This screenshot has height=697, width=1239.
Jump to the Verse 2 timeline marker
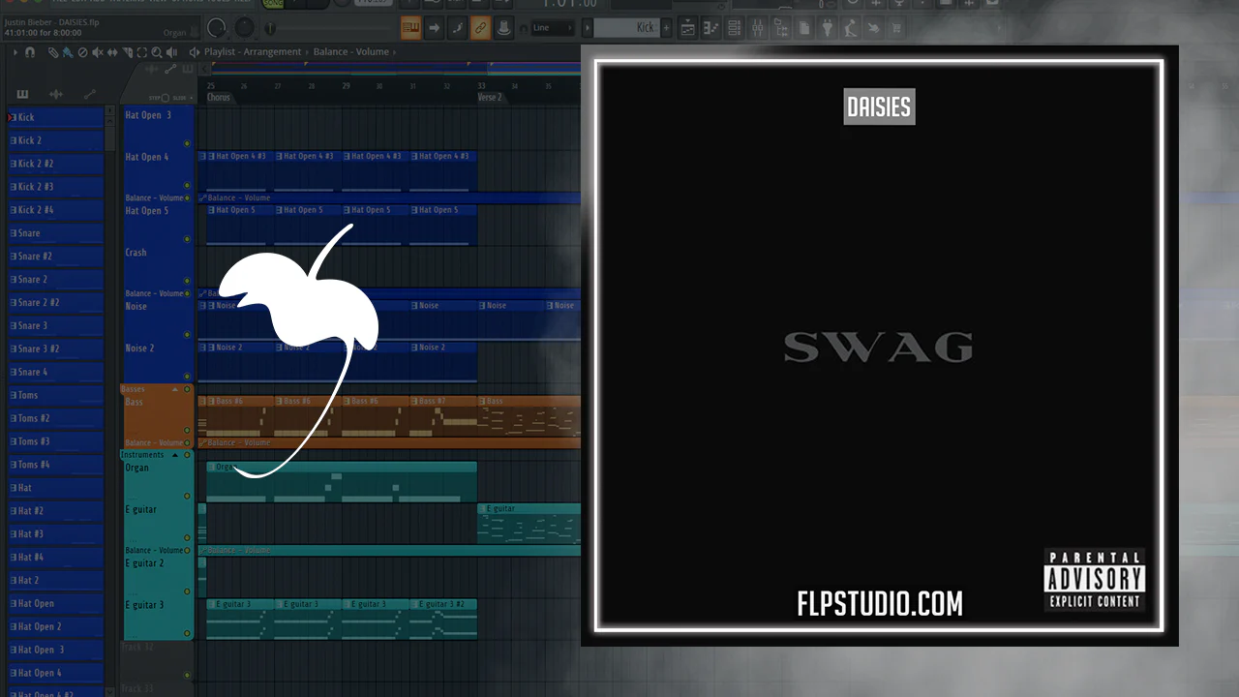pos(490,98)
